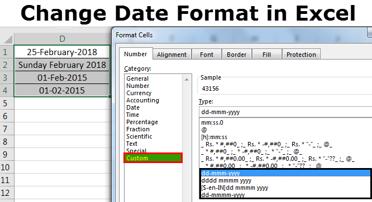Select the Text category
Screen dimensions: 372x202
(132, 144)
